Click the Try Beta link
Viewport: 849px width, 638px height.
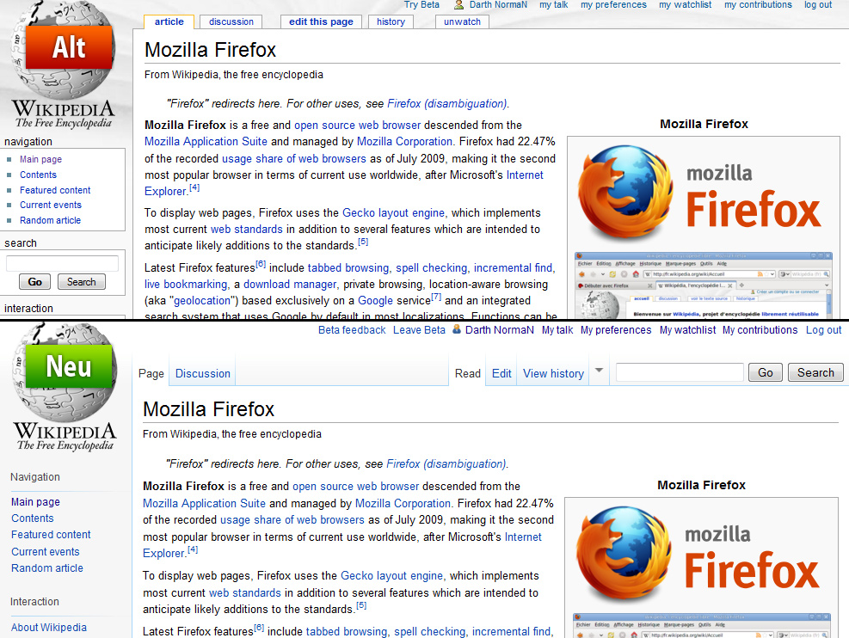[x=421, y=5]
